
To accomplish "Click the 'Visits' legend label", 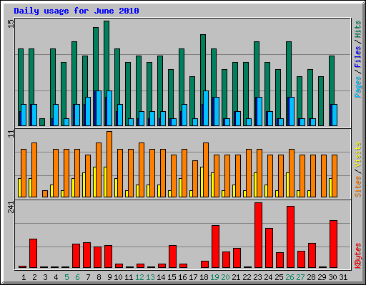I will pyautogui.click(x=358, y=155).
